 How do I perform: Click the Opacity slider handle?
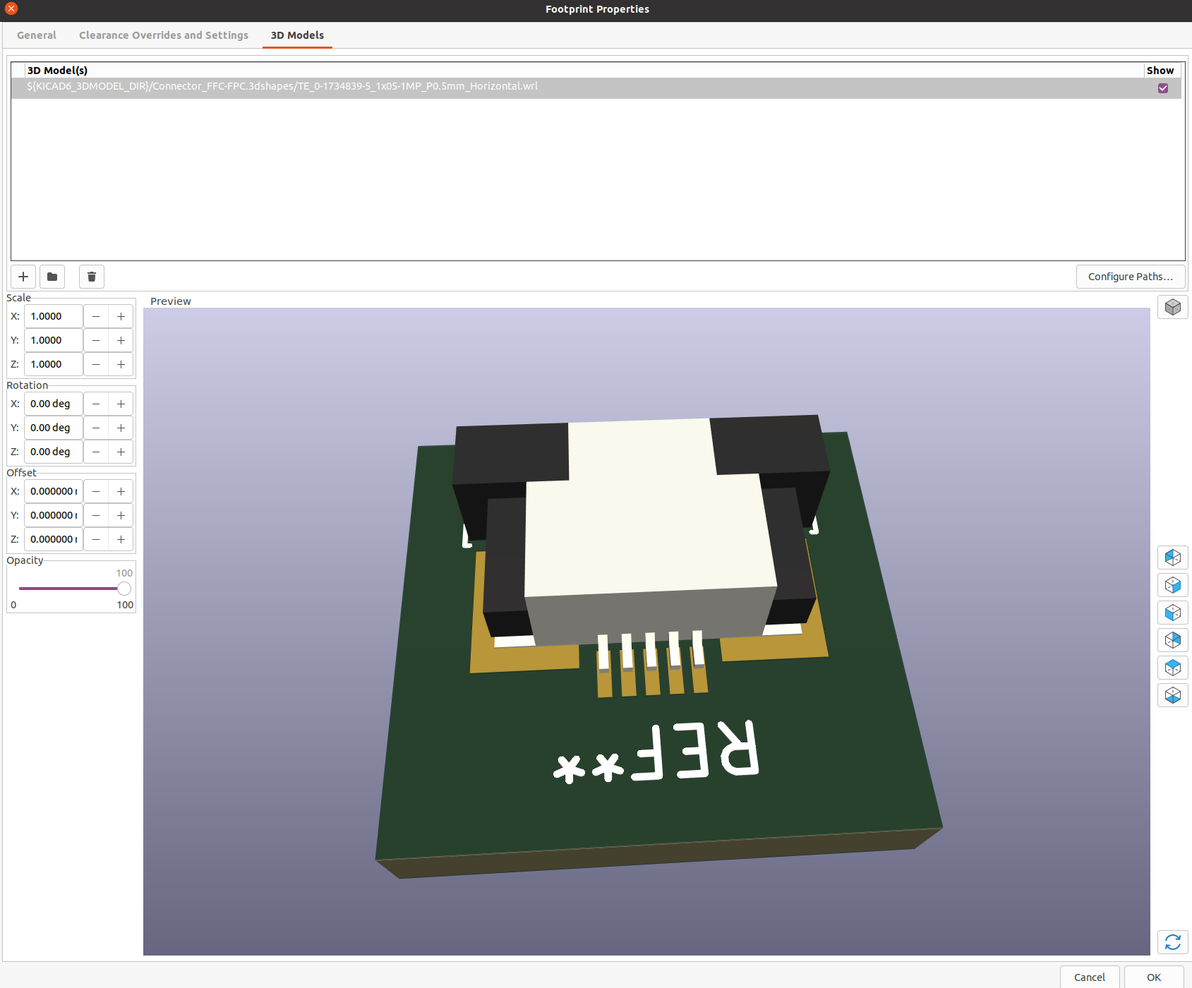(x=124, y=589)
